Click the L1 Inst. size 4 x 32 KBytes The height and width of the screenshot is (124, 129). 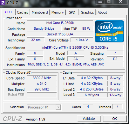92,84
